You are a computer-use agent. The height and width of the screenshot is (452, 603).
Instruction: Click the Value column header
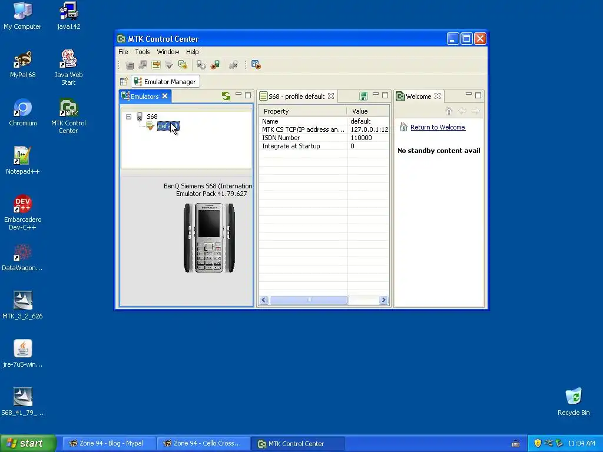[368, 111]
